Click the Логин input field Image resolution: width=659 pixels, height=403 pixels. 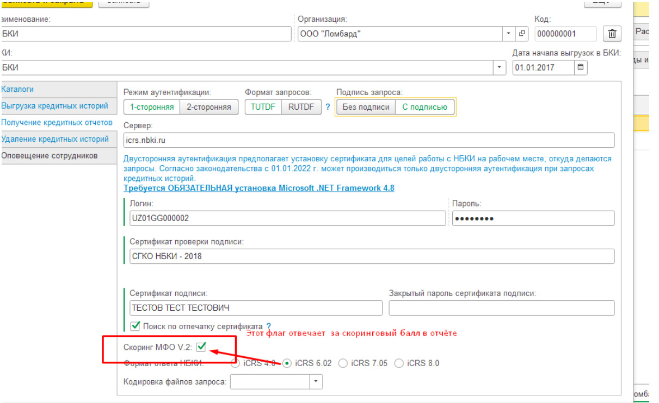click(x=287, y=218)
